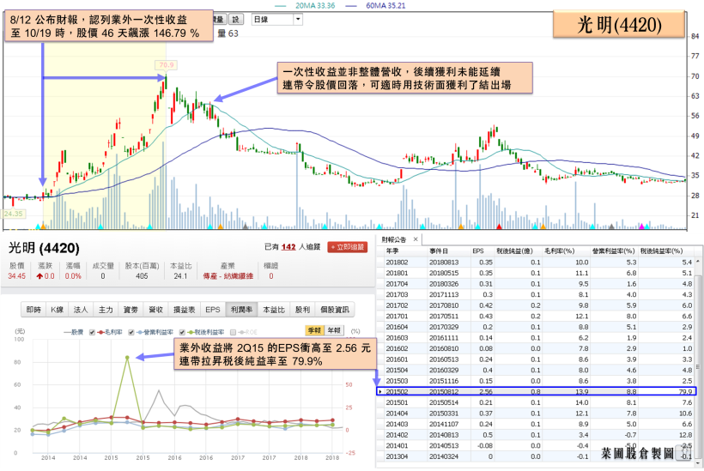Click the green peak data point on the 利潤率 chart
The height and width of the screenshot is (471, 704).
coord(128,358)
